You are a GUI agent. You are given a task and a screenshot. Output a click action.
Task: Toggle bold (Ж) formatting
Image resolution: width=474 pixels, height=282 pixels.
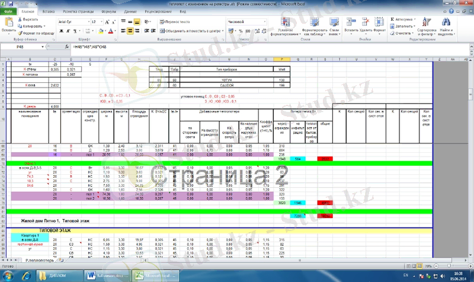tap(60, 30)
